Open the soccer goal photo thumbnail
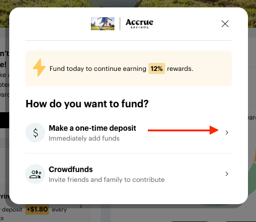Screen dimensions: 256x222 click(103, 23)
